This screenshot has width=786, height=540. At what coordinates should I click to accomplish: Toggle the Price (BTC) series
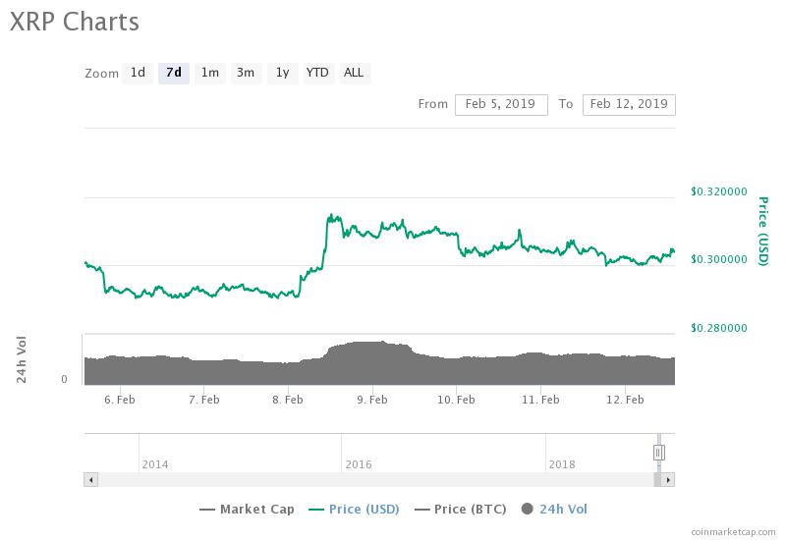[x=460, y=510]
